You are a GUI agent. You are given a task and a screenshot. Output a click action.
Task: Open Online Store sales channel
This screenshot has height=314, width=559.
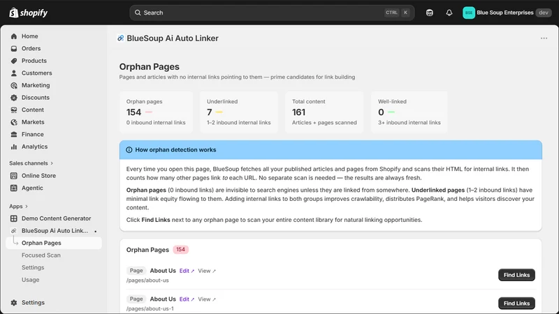point(38,176)
